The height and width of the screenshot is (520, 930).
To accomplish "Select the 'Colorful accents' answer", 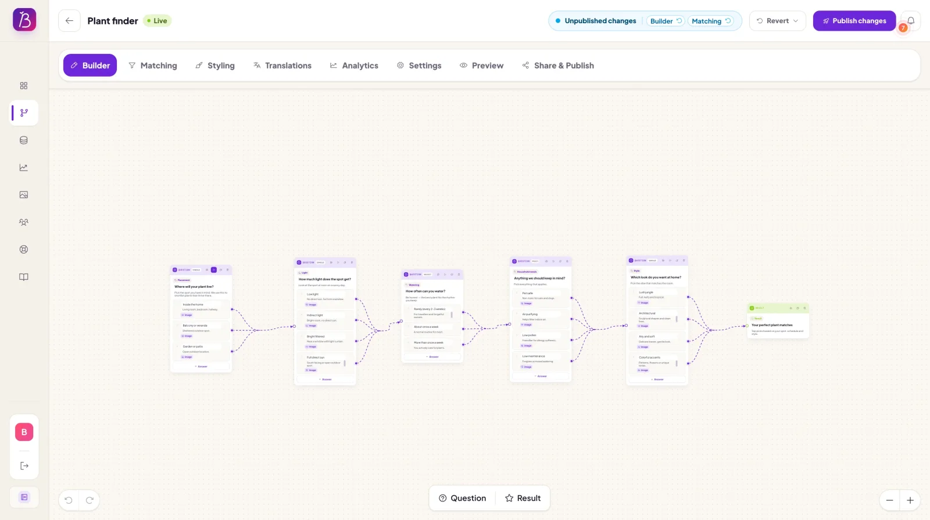I will [x=657, y=363].
